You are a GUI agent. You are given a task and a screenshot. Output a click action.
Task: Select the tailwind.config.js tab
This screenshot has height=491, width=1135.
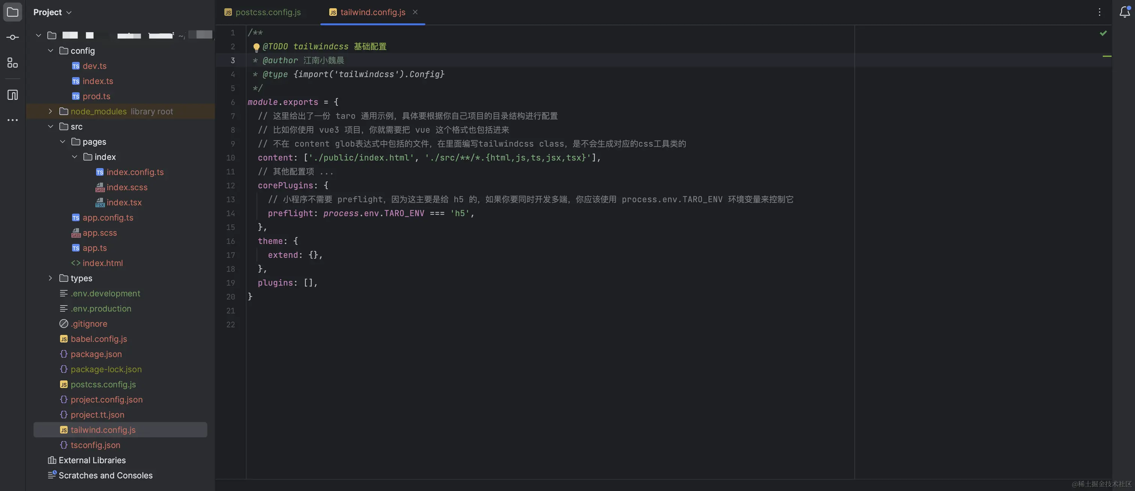click(x=372, y=12)
